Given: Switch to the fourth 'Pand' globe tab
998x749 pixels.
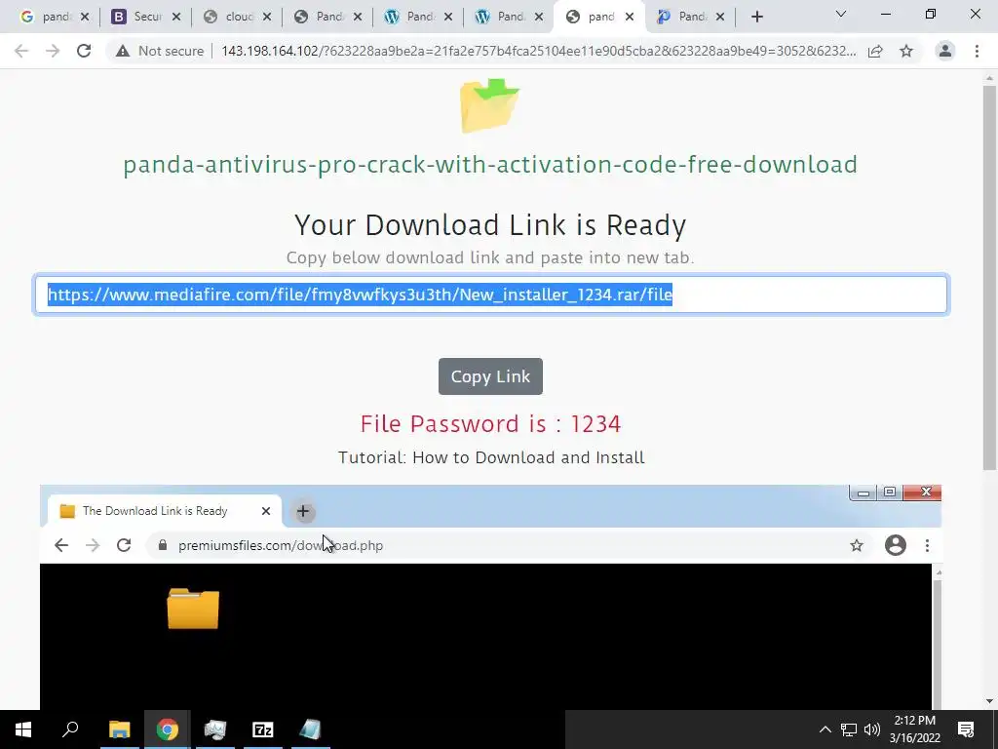Looking at the screenshot, I should [320, 18].
